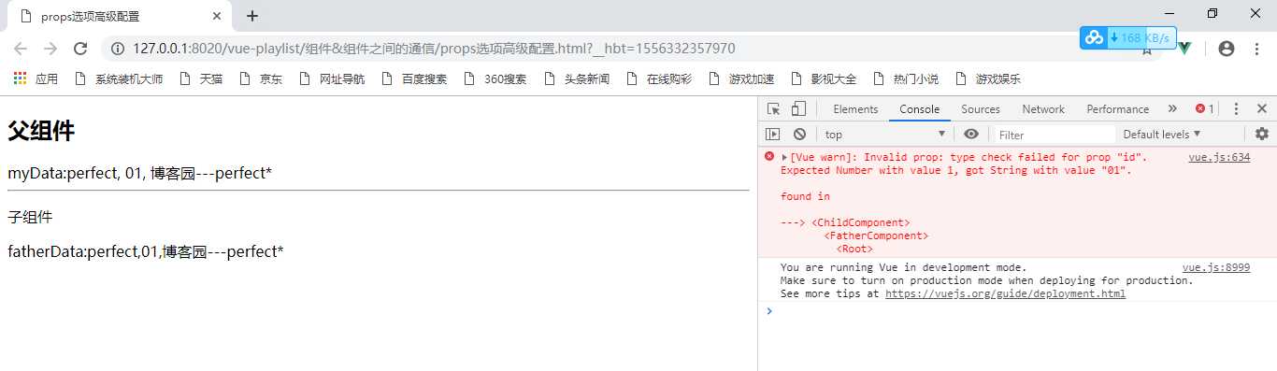Image resolution: width=1277 pixels, height=371 pixels.
Task: Minimize the Chrome window
Action: pyautogui.click(x=1170, y=13)
